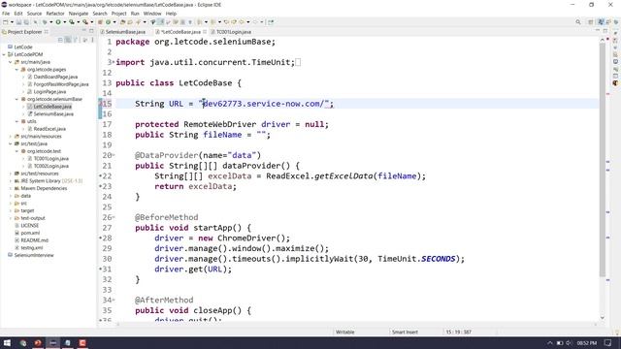This screenshot has height=349, width=621.
Task: Click the green Run toolbar button
Action: tap(58, 22)
